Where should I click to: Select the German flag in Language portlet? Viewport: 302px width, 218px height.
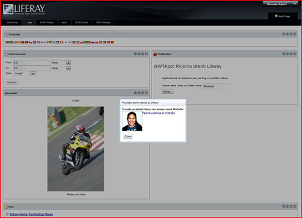click(50, 42)
